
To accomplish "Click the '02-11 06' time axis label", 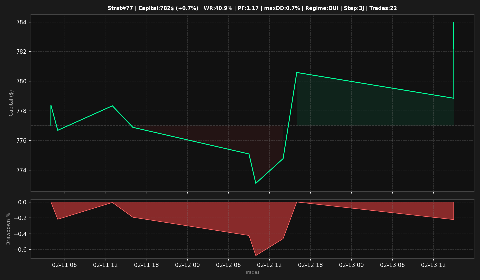I will (65, 265).
